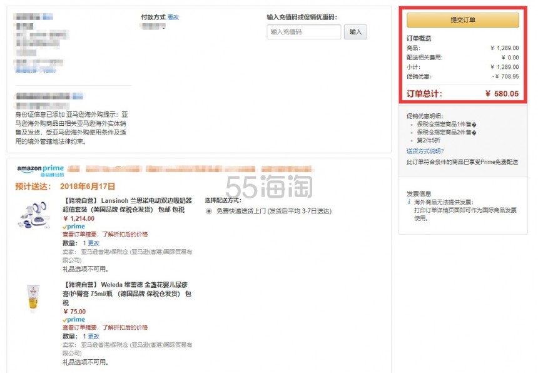Click the prime badge under ¥1,214.00

click(74, 227)
